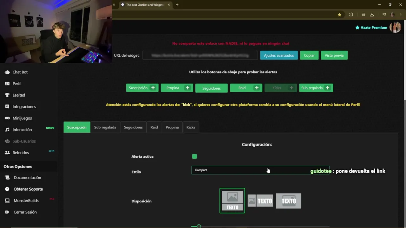Click the plus icon on Suscripción test button
This screenshot has width=406, height=228.
pyautogui.click(x=153, y=88)
